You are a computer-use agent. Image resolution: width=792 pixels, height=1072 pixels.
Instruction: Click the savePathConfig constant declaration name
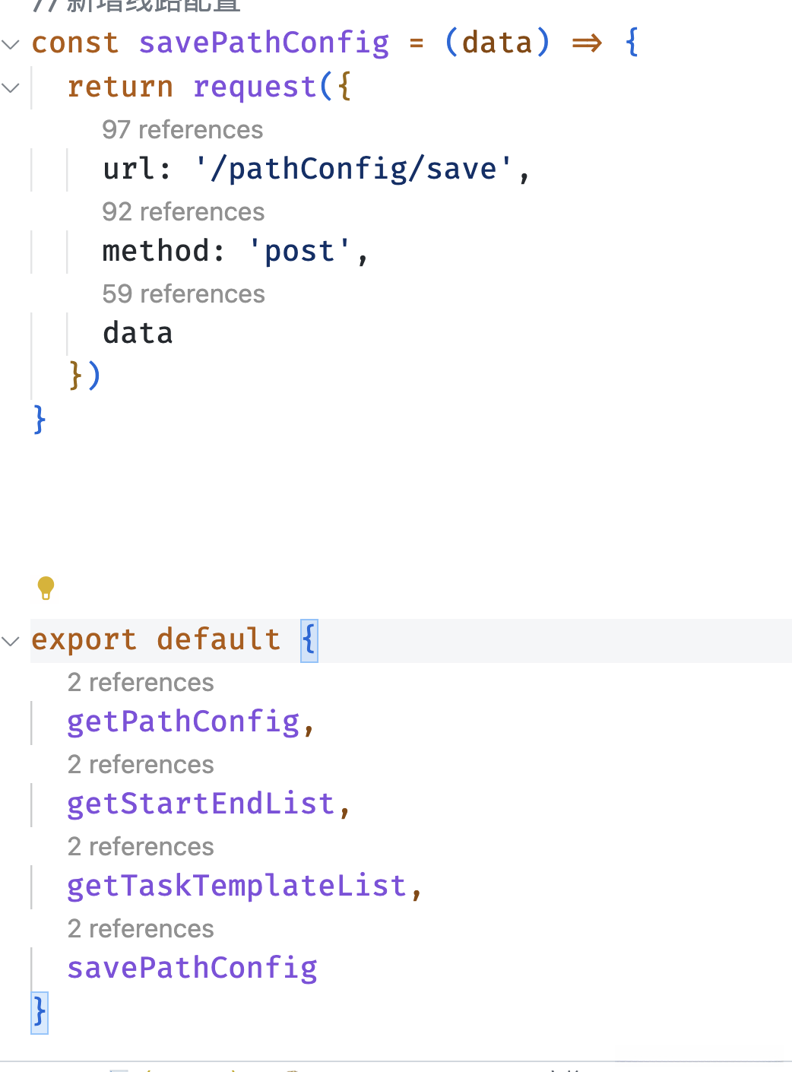coord(264,43)
